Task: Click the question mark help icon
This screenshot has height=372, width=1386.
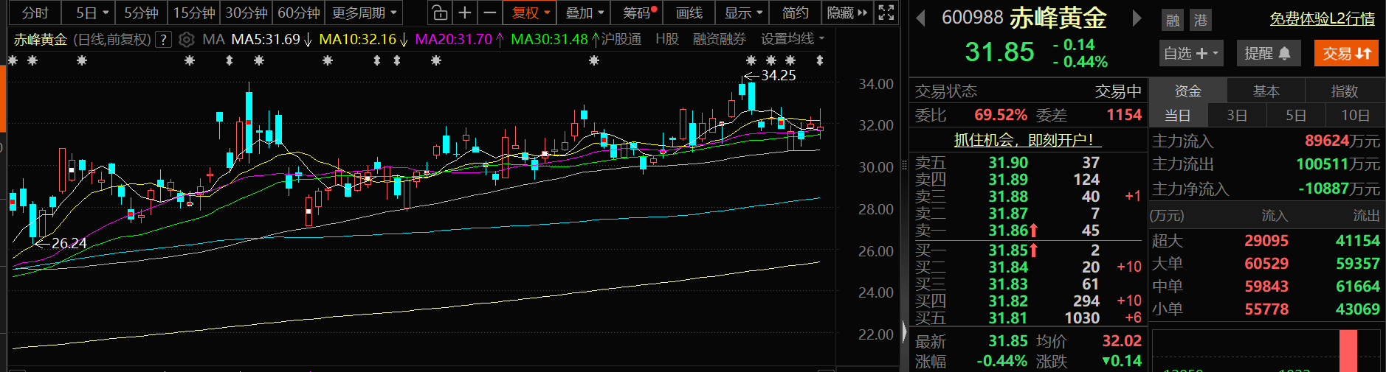Action: coord(164,39)
